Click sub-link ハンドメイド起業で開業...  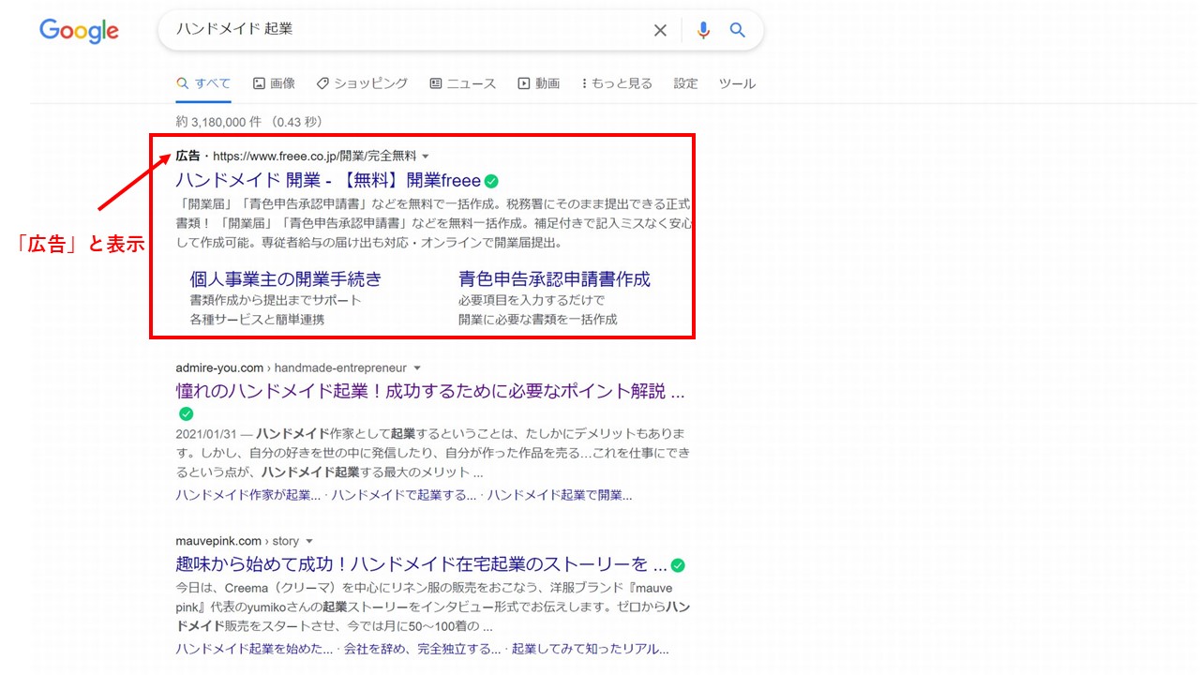pos(560,495)
